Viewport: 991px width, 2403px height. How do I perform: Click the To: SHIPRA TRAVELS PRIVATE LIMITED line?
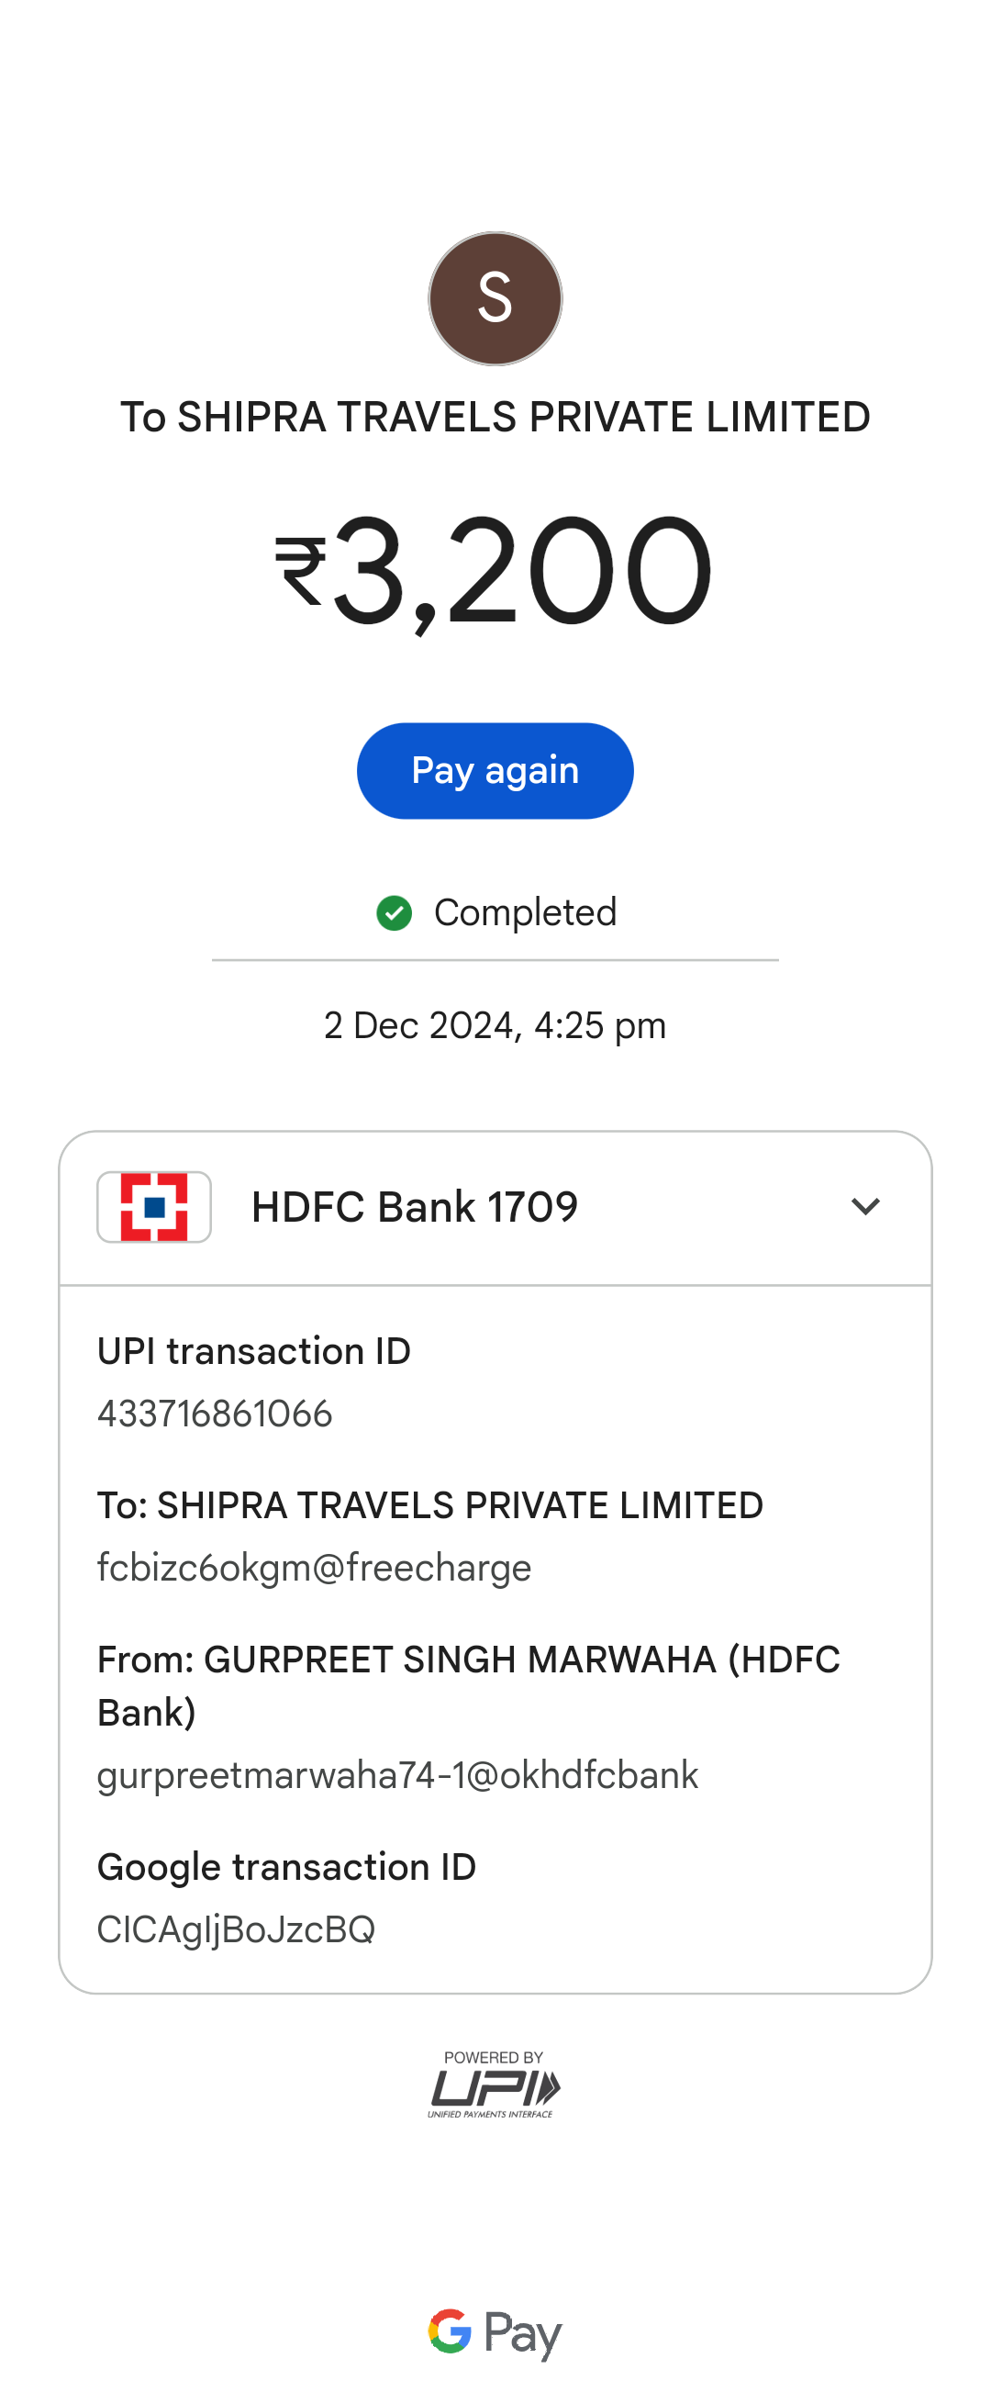430,1505
